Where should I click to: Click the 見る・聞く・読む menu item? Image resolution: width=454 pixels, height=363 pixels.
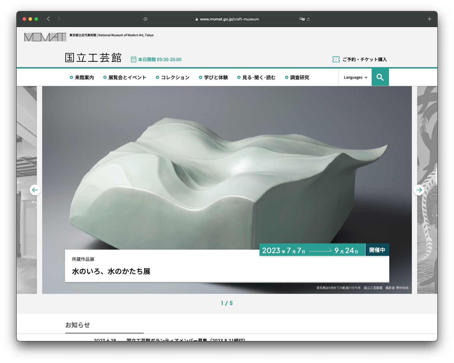[x=257, y=77]
